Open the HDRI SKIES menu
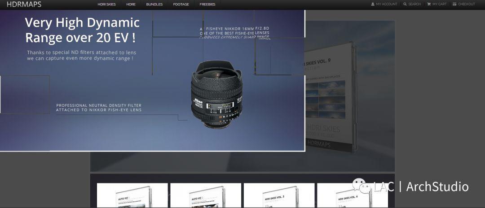This screenshot has height=208, width=485. (x=106, y=4)
